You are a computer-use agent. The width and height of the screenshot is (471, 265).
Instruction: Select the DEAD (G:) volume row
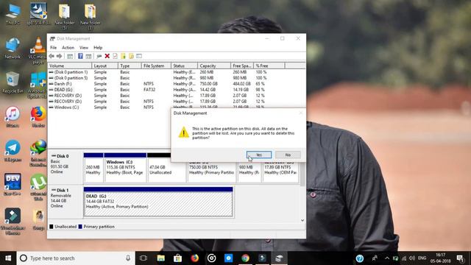[x=177, y=90]
